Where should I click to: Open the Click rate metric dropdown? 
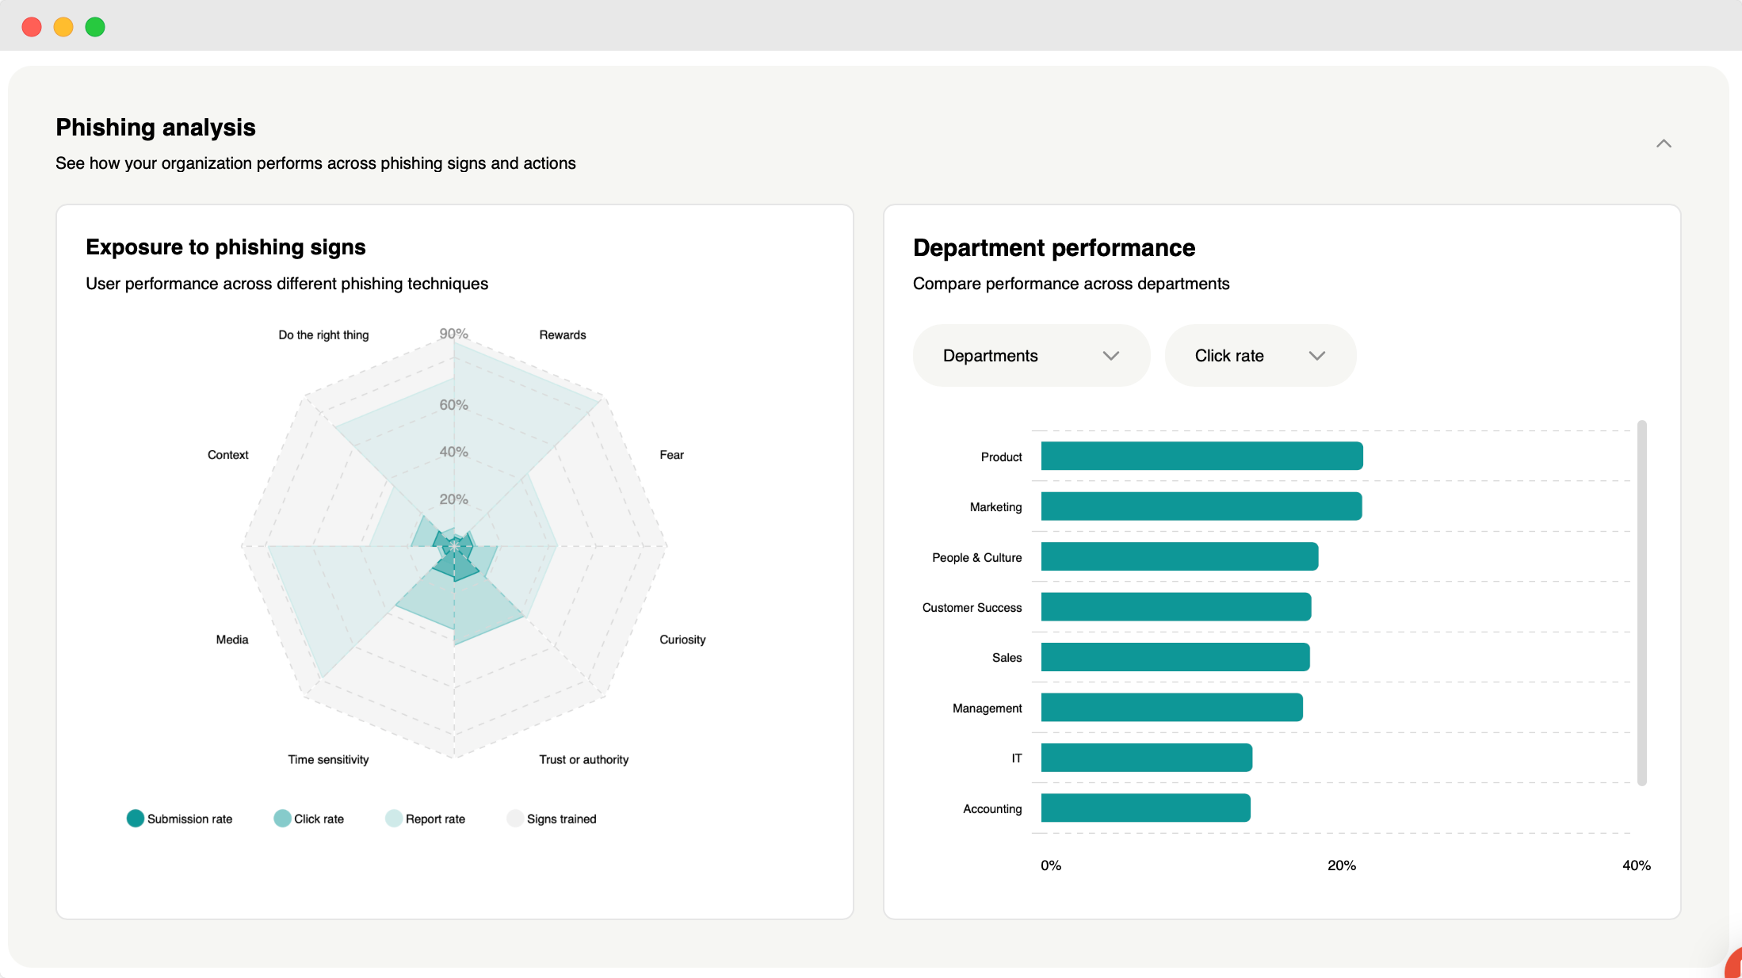[x=1259, y=356]
